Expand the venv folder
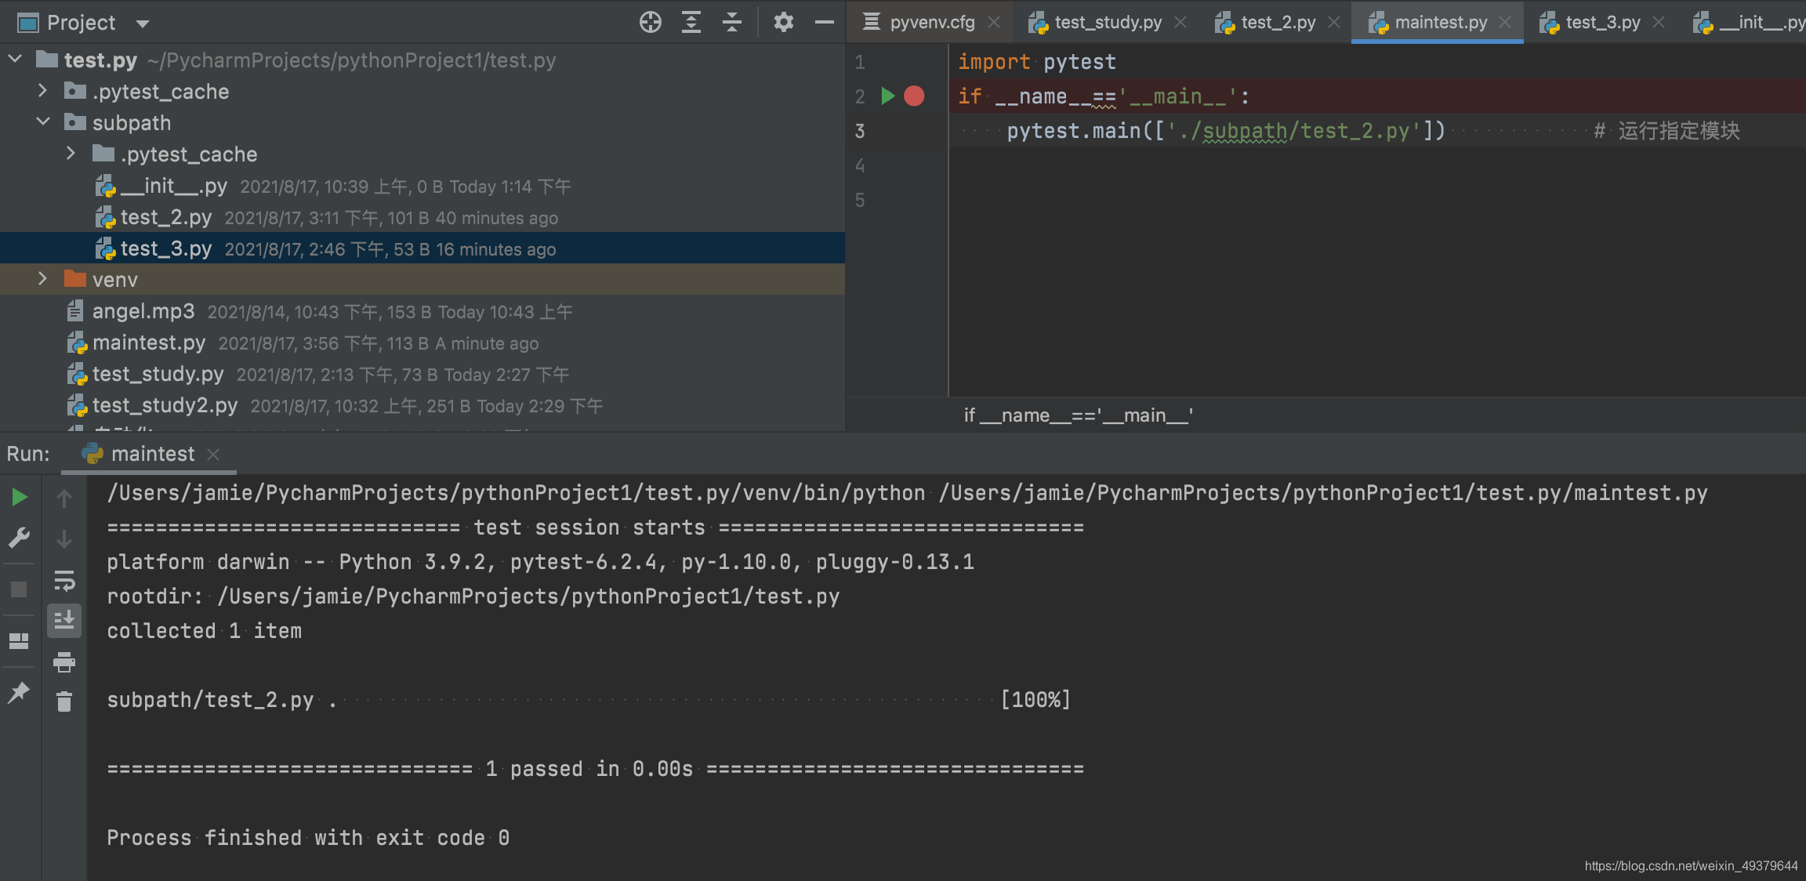The height and width of the screenshot is (881, 1806). pyautogui.click(x=42, y=279)
